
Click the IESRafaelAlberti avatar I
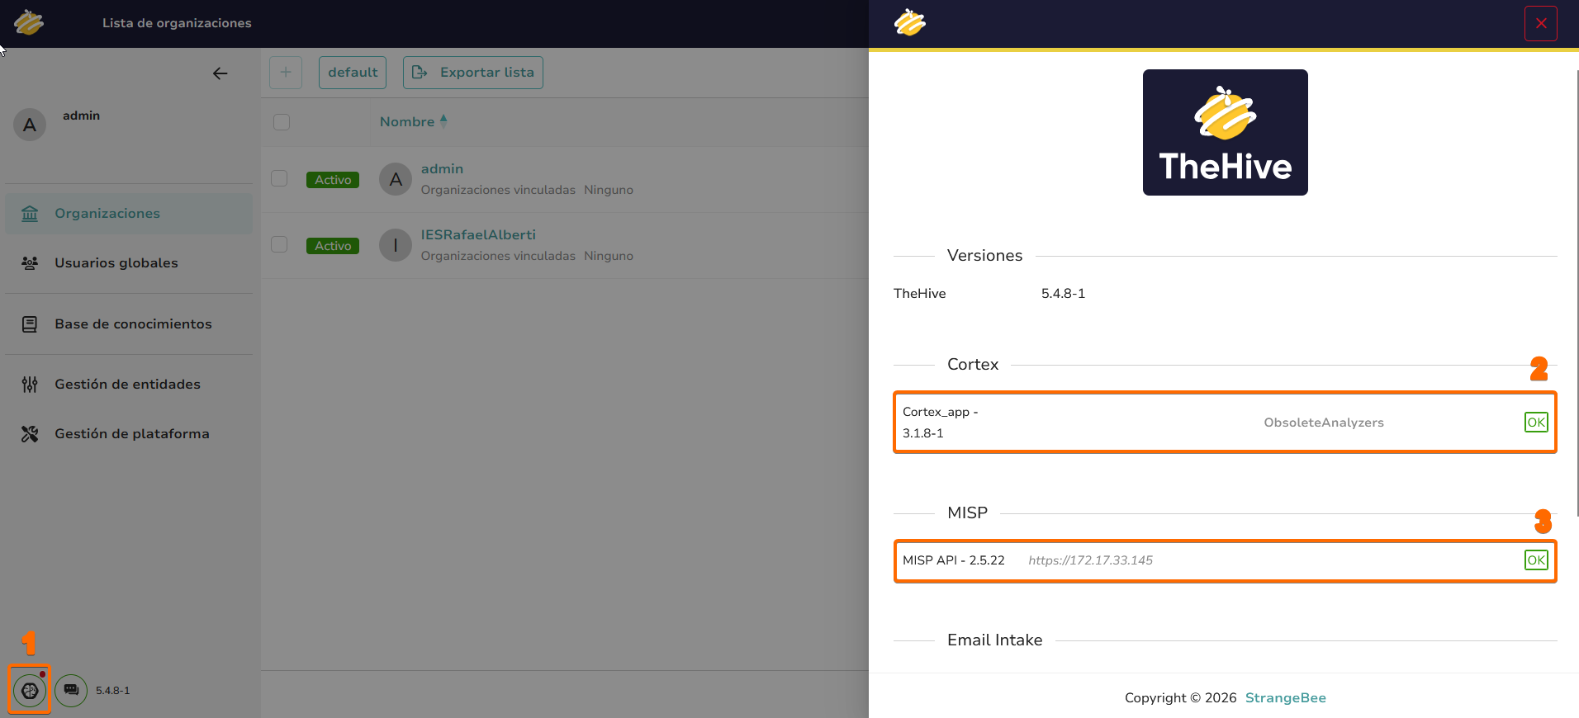[396, 245]
